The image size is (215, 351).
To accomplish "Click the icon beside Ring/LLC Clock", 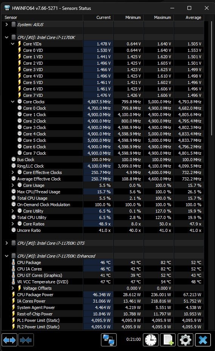I will point(14,166).
